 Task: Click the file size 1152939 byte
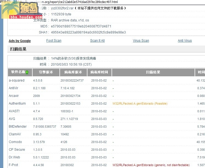tap(61, 14)
